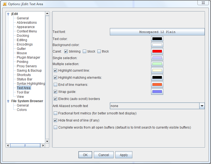Close the Options dialog window
The width and height of the screenshot is (211, 164).
point(203,3)
